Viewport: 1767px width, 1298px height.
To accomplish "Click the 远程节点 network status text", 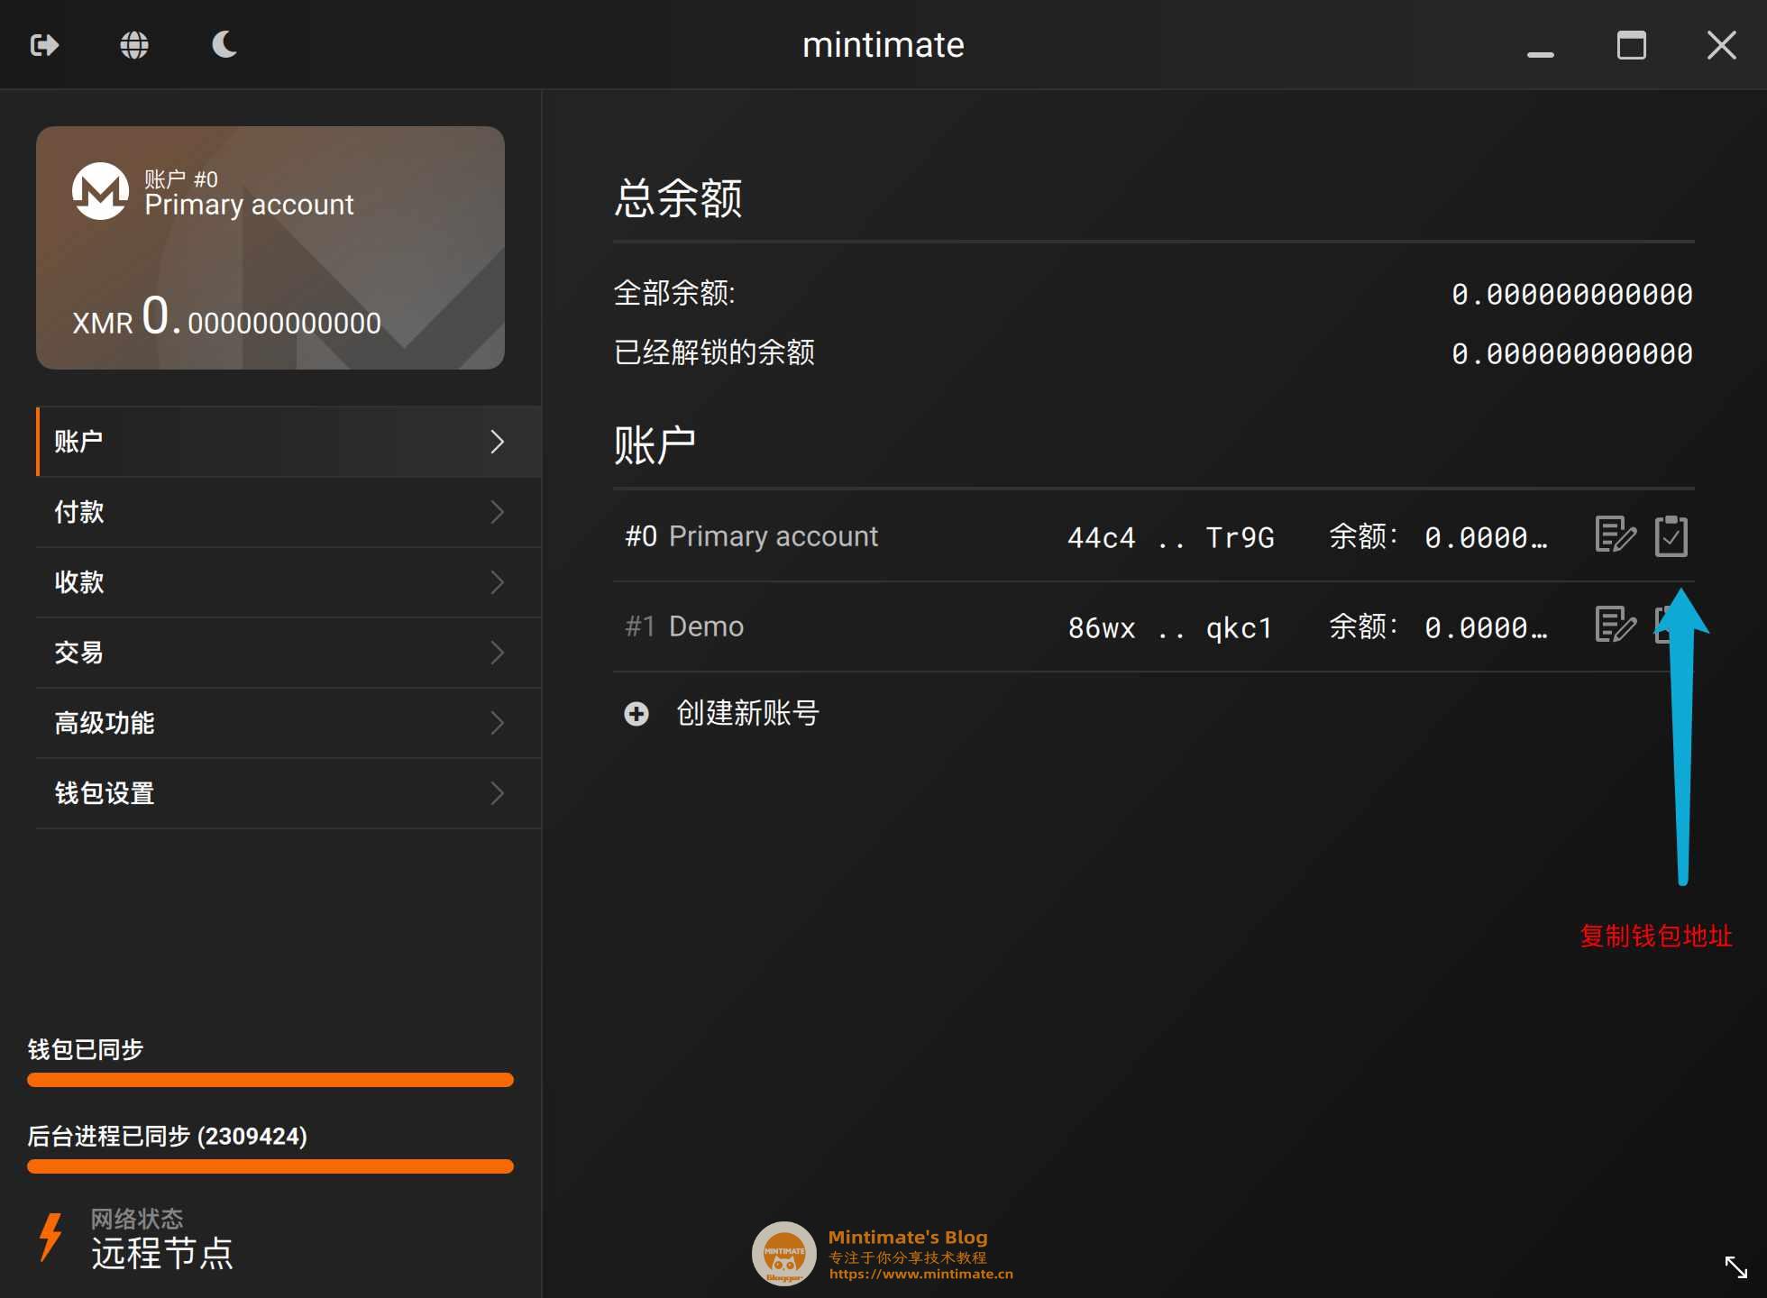I will point(162,1254).
